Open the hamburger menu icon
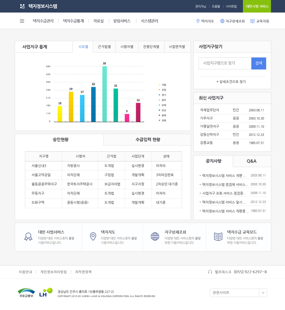Viewport: 285px width, 310px height. (x=22, y=21)
